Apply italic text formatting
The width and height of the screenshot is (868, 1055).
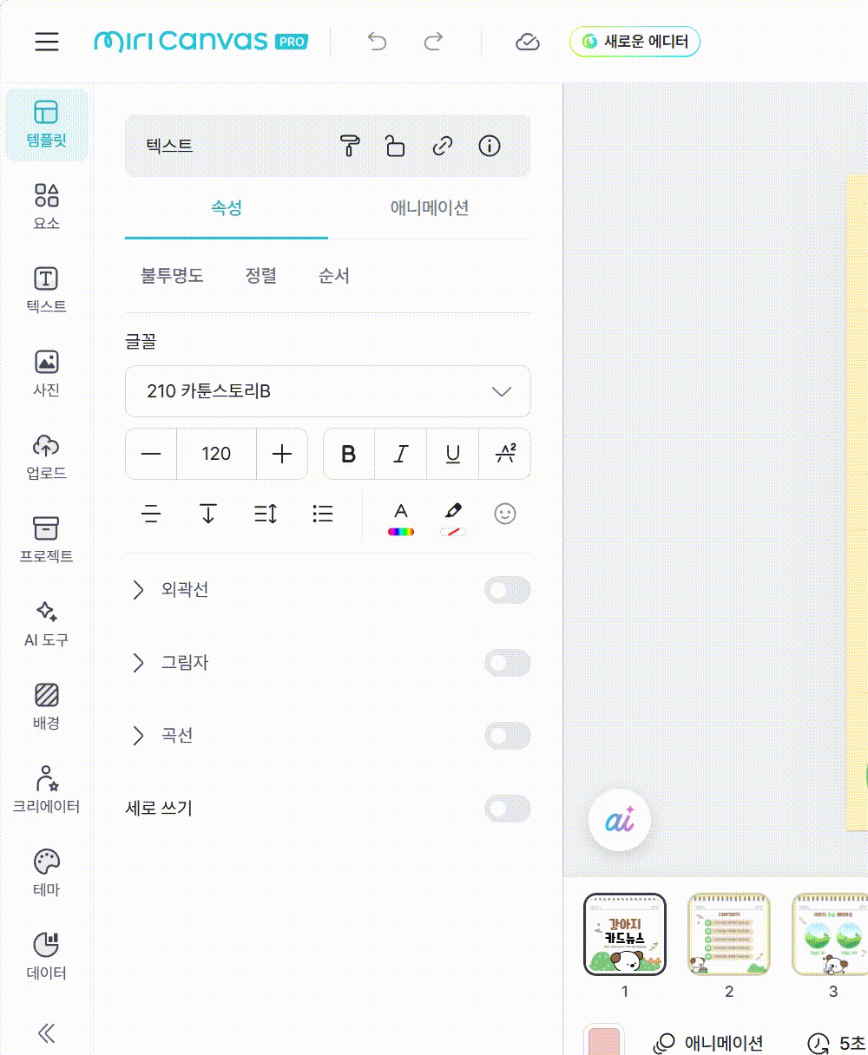(x=400, y=454)
